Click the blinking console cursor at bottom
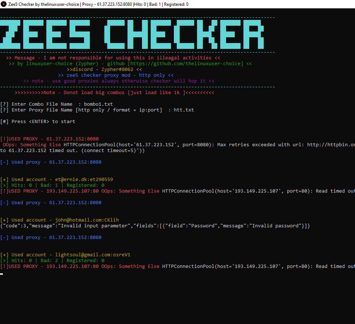 coord(2,274)
